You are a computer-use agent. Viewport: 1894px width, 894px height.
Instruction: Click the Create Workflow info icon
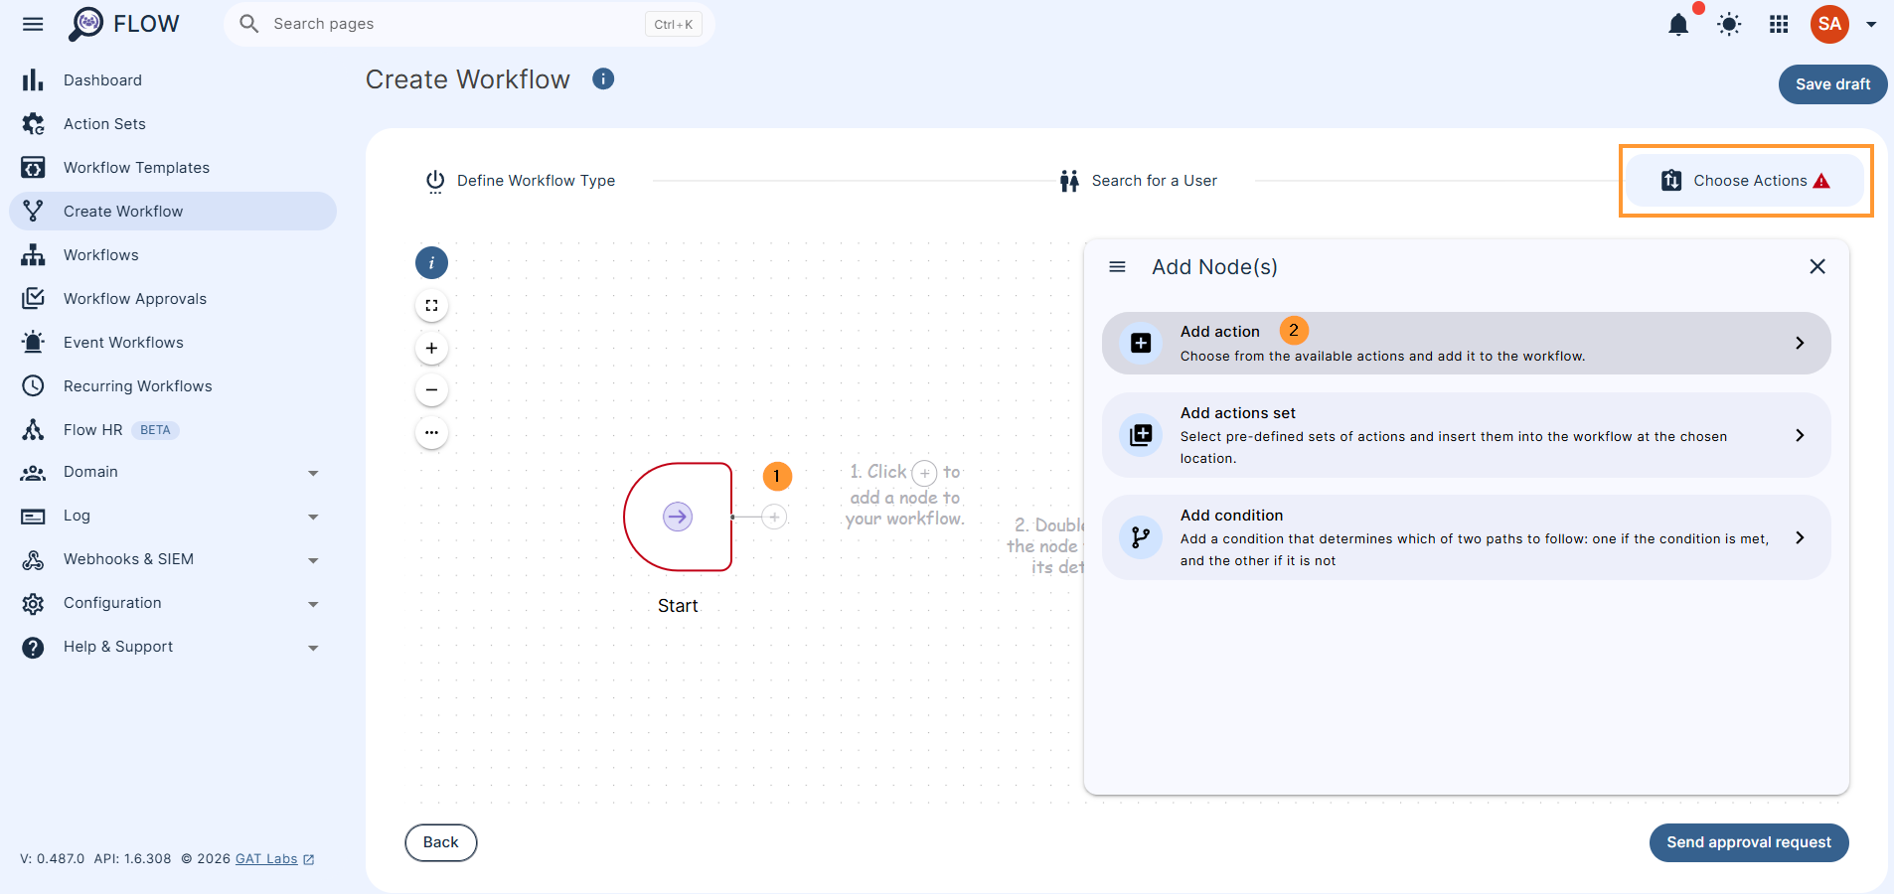pos(603,78)
